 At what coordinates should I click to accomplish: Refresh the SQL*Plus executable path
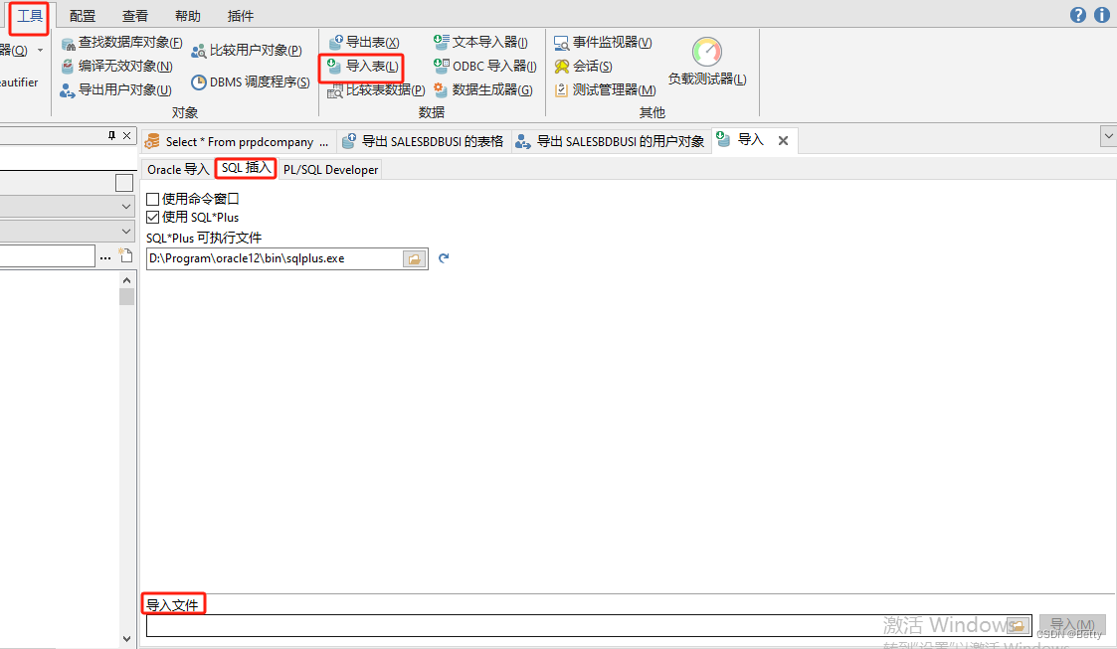pyautogui.click(x=442, y=256)
